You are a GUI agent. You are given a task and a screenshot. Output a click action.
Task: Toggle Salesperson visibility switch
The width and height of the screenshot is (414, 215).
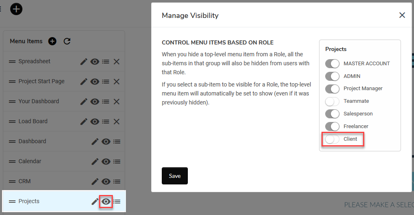tap(332, 114)
